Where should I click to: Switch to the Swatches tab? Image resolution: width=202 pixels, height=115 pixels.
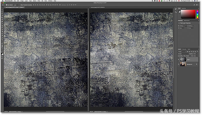[x=184, y=8]
